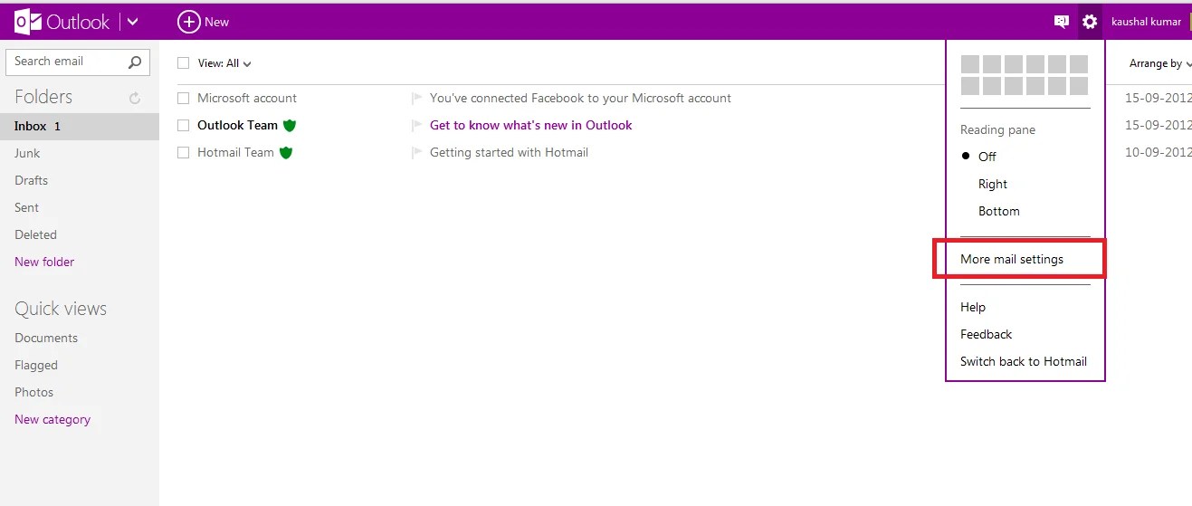The height and width of the screenshot is (506, 1192).
Task: Choose Feedback from settings menu
Action: pos(987,334)
